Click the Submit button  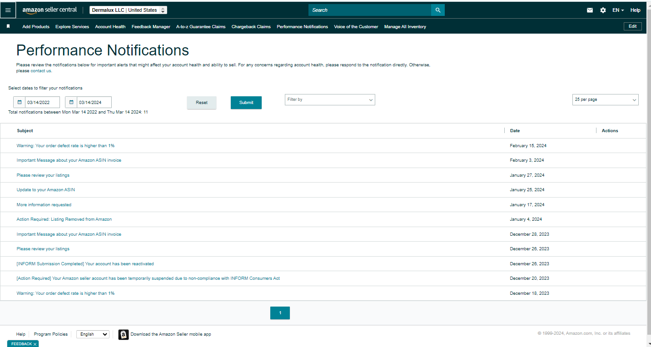pos(246,103)
